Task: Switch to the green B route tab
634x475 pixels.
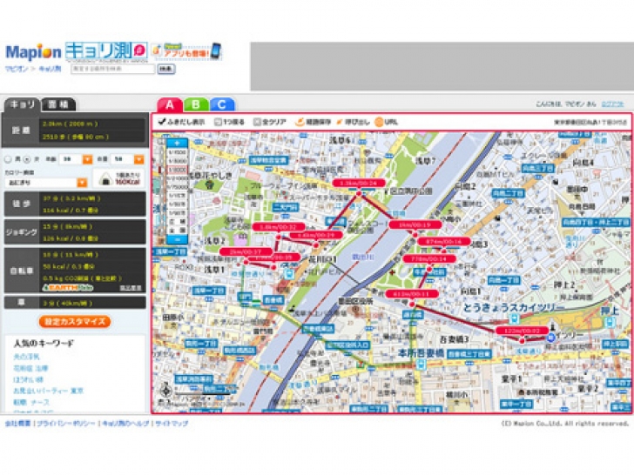Action: pos(197,104)
